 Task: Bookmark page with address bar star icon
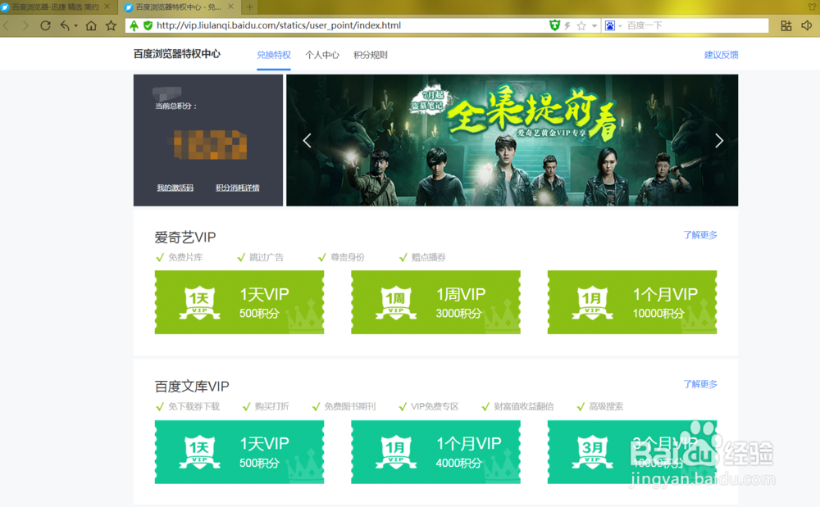pos(581,25)
